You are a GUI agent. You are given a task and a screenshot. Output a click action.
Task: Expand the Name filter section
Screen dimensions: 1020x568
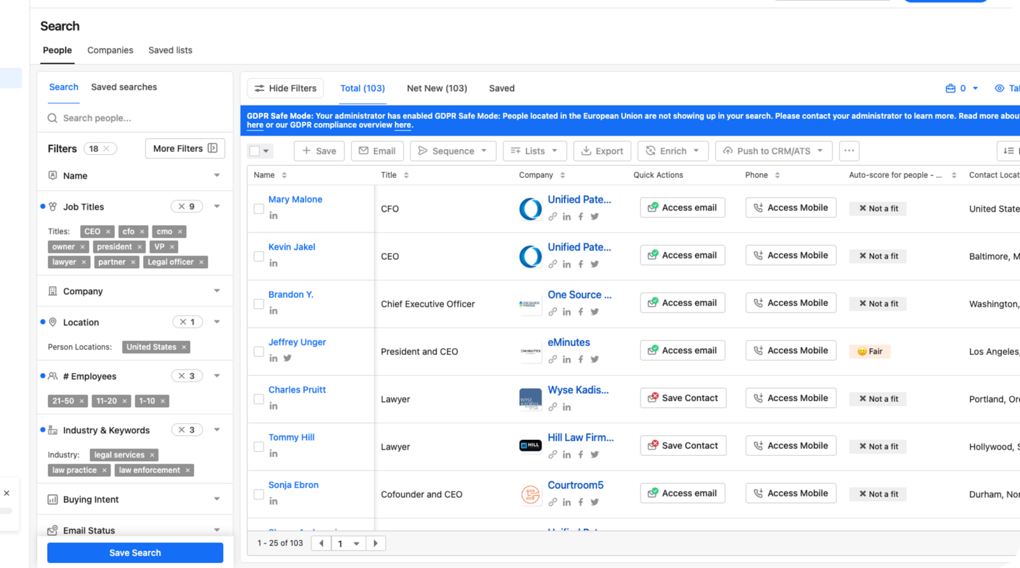pyautogui.click(x=217, y=175)
